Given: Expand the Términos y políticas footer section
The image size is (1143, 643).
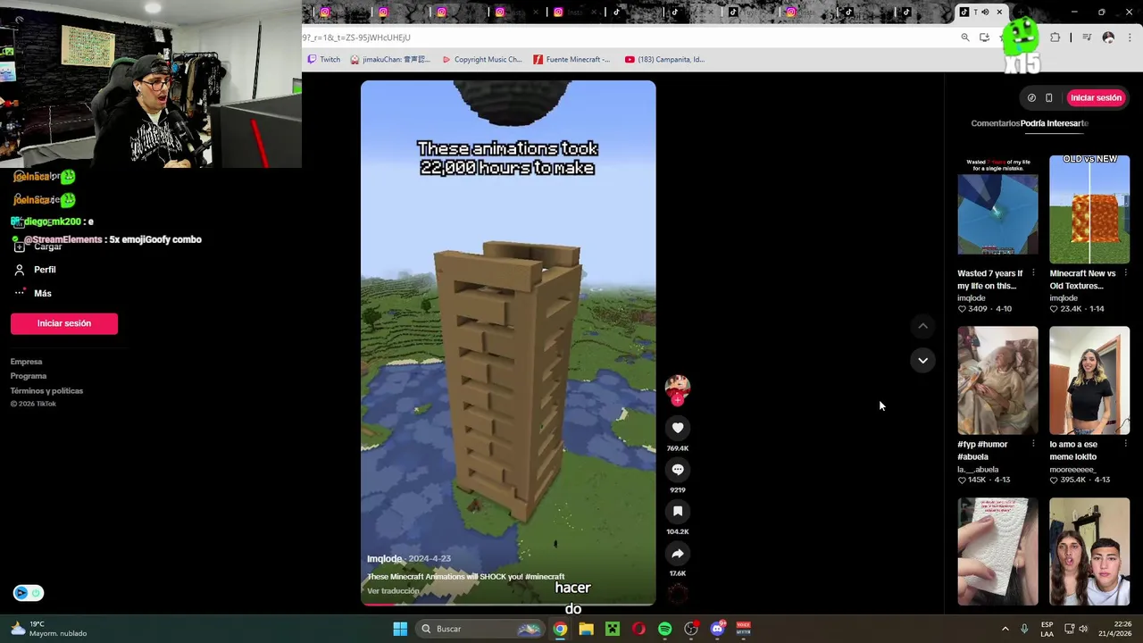Looking at the screenshot, I should click(x=46, y=390).
